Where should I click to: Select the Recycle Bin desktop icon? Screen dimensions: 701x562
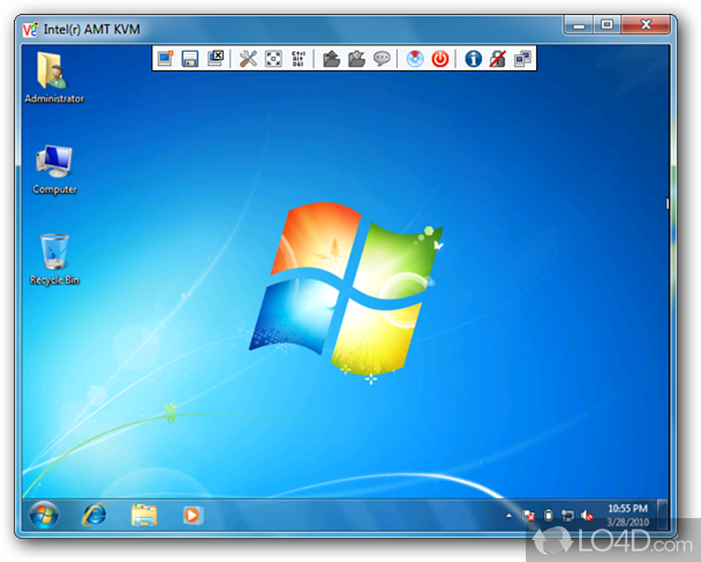54,260
